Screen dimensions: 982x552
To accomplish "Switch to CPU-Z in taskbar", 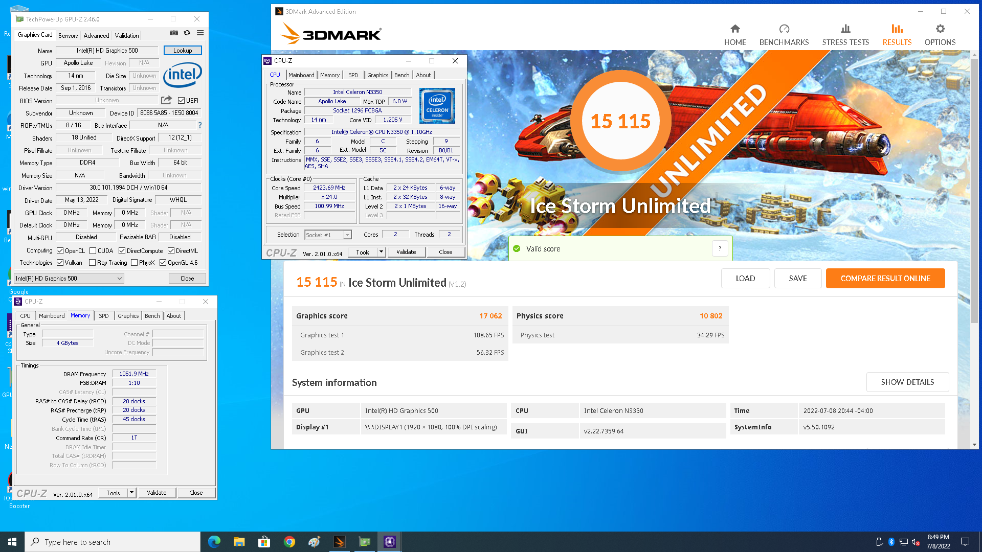I will (x=389, y=542).
